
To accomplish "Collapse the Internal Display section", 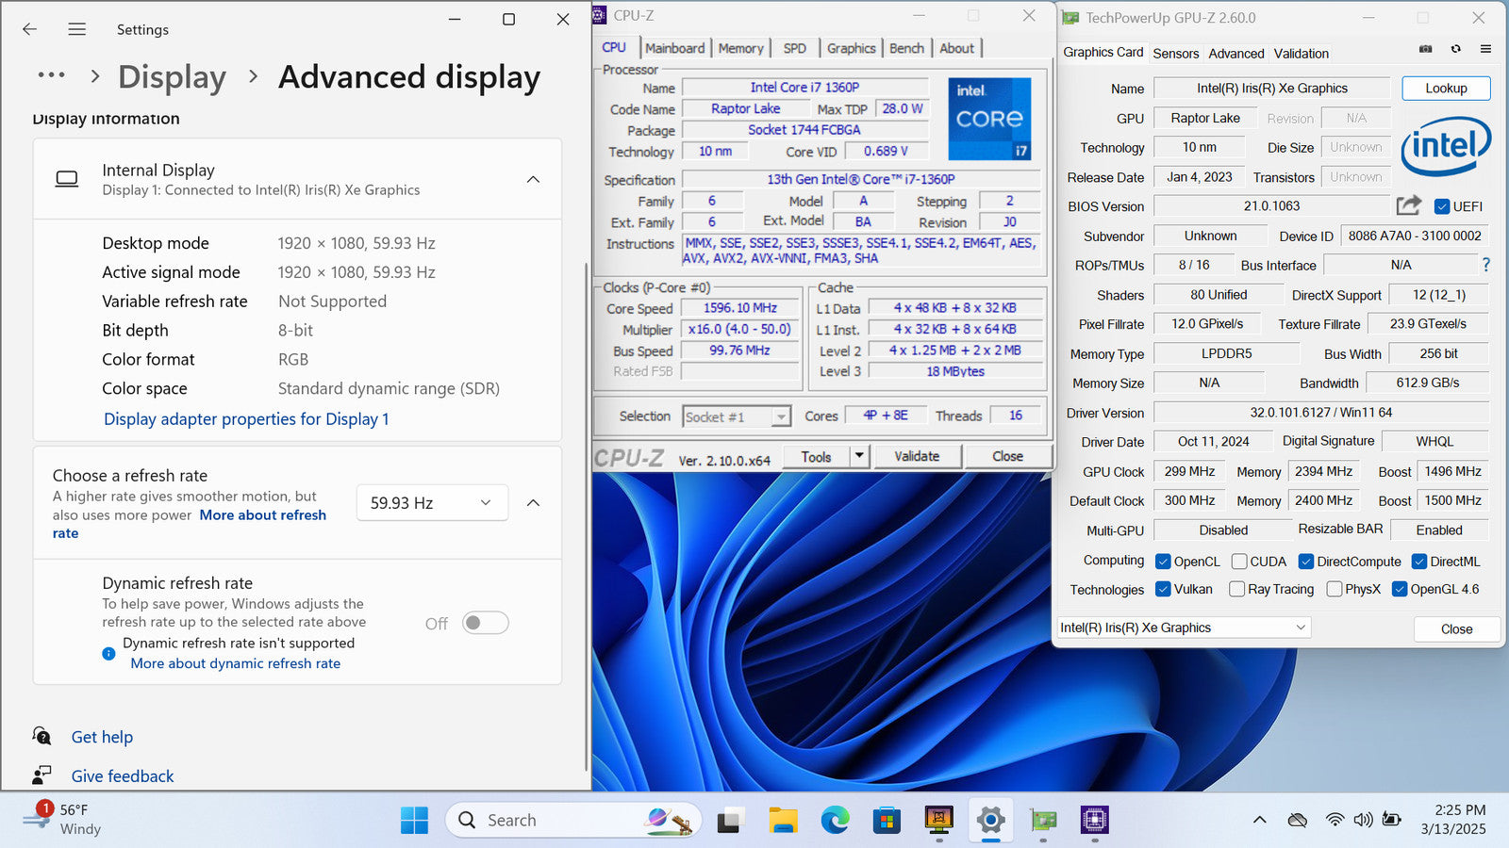I will (533, 179).
